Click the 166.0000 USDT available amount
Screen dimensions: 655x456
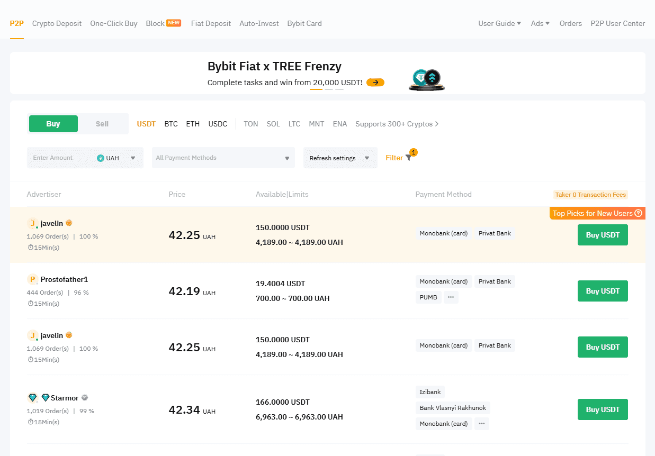283,402
